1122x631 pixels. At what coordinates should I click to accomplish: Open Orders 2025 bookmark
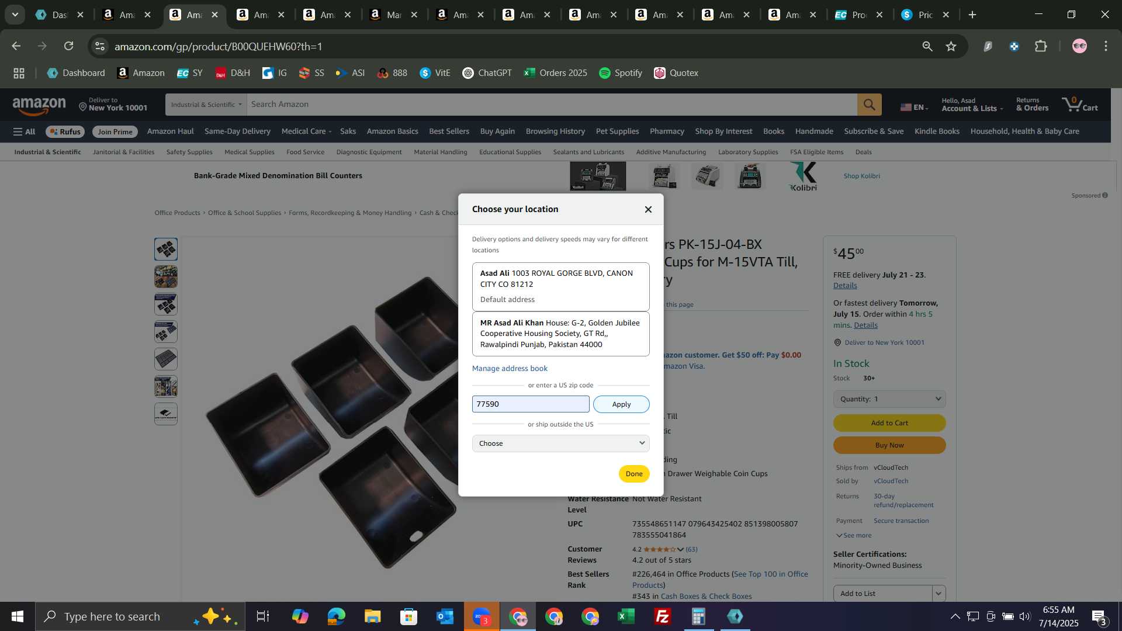(x=555, y=73)
